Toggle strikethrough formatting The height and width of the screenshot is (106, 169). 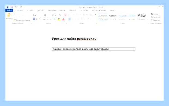click(44, 19)
